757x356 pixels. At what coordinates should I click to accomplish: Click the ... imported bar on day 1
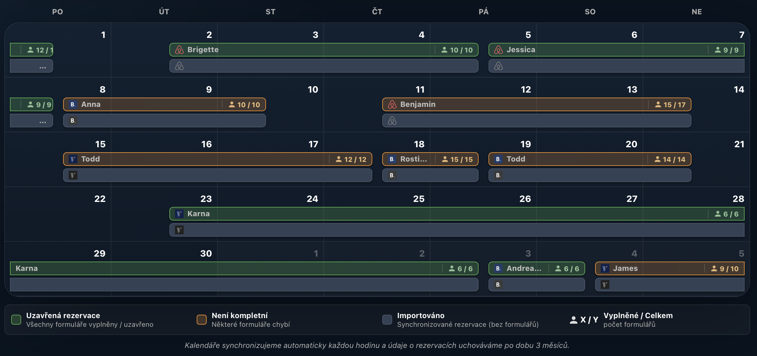point(31,66)
